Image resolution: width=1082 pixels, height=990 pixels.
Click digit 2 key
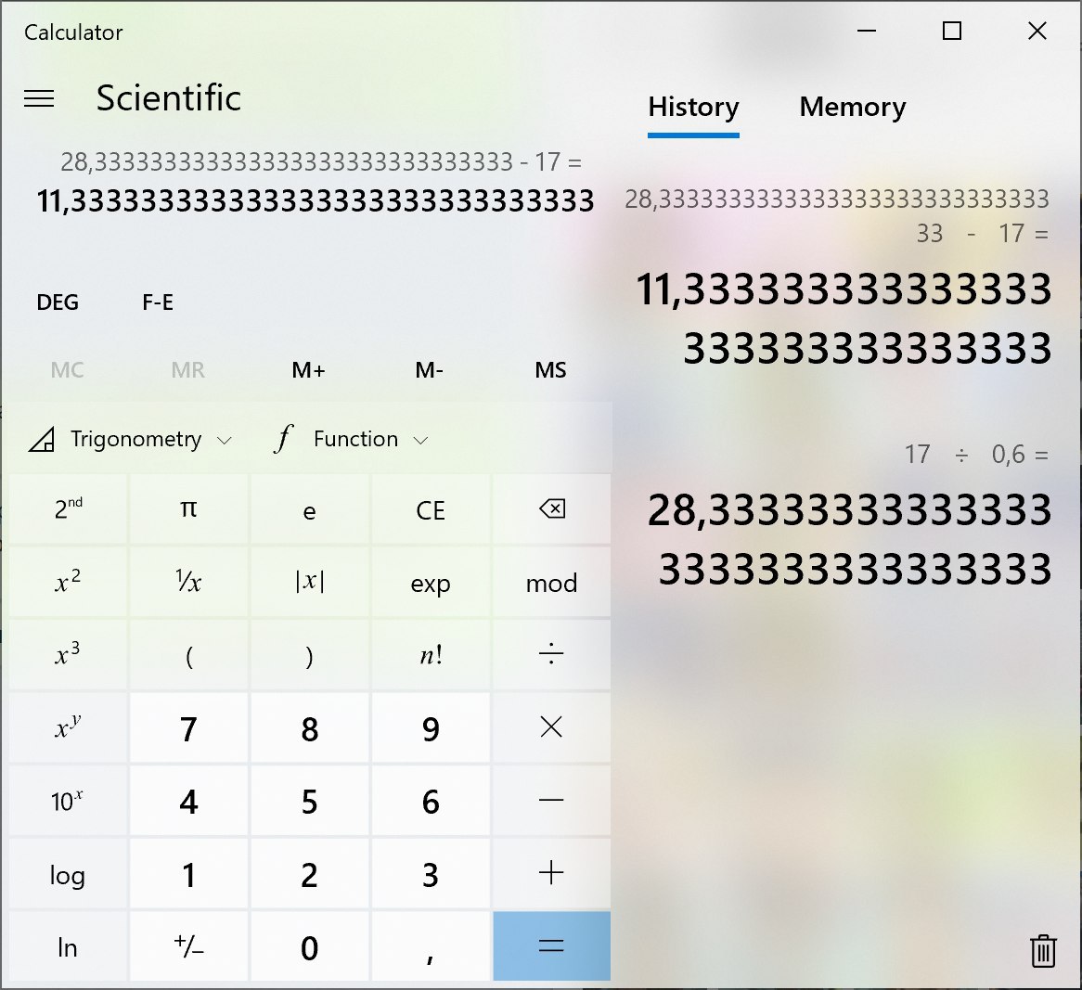coord(309,873)
